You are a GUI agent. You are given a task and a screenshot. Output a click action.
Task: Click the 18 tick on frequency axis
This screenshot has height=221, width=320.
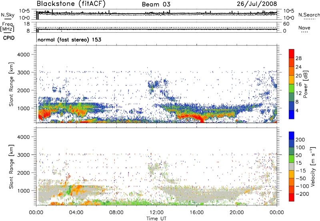click(x=27, y=24)
